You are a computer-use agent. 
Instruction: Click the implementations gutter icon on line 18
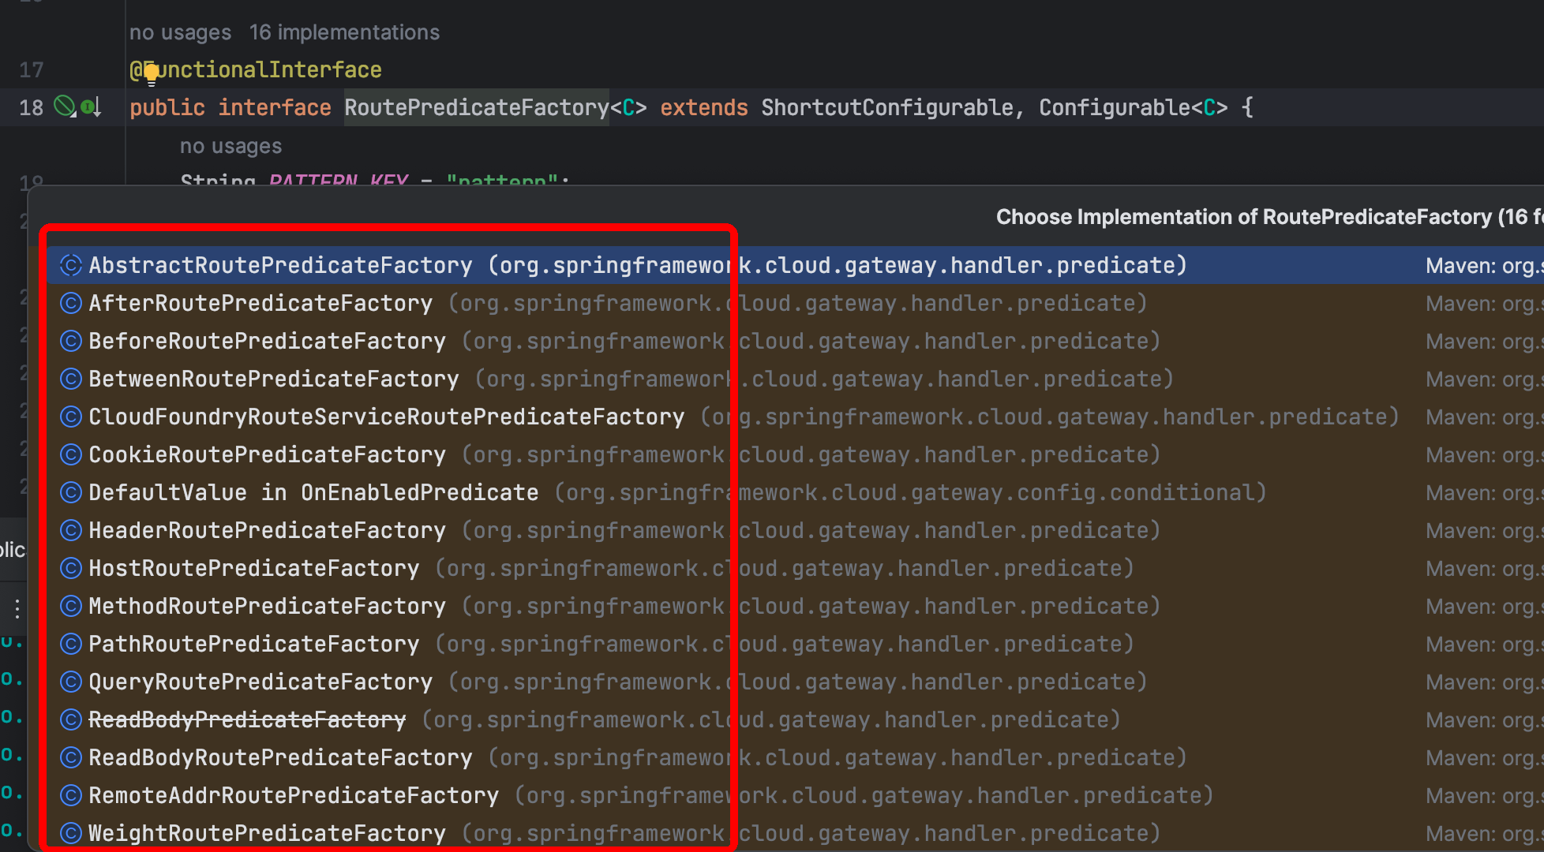[x=92, y=106]
